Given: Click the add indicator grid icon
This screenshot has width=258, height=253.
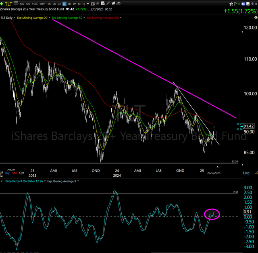Looking at the screenshot, I should [x=103, y=3].
